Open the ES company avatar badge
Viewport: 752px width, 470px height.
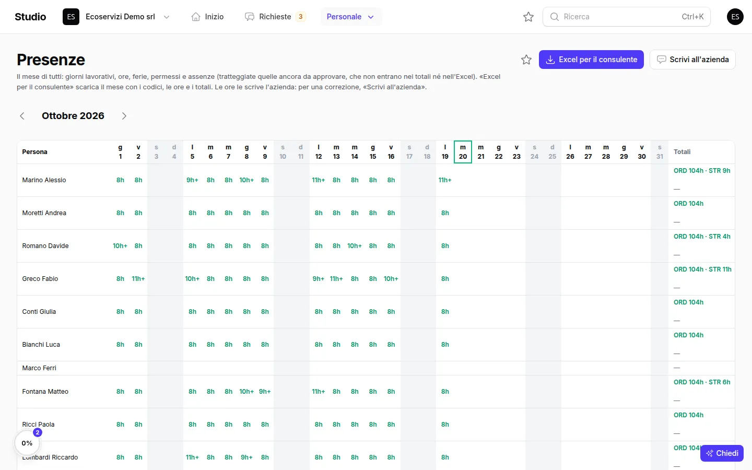[71, 17]
